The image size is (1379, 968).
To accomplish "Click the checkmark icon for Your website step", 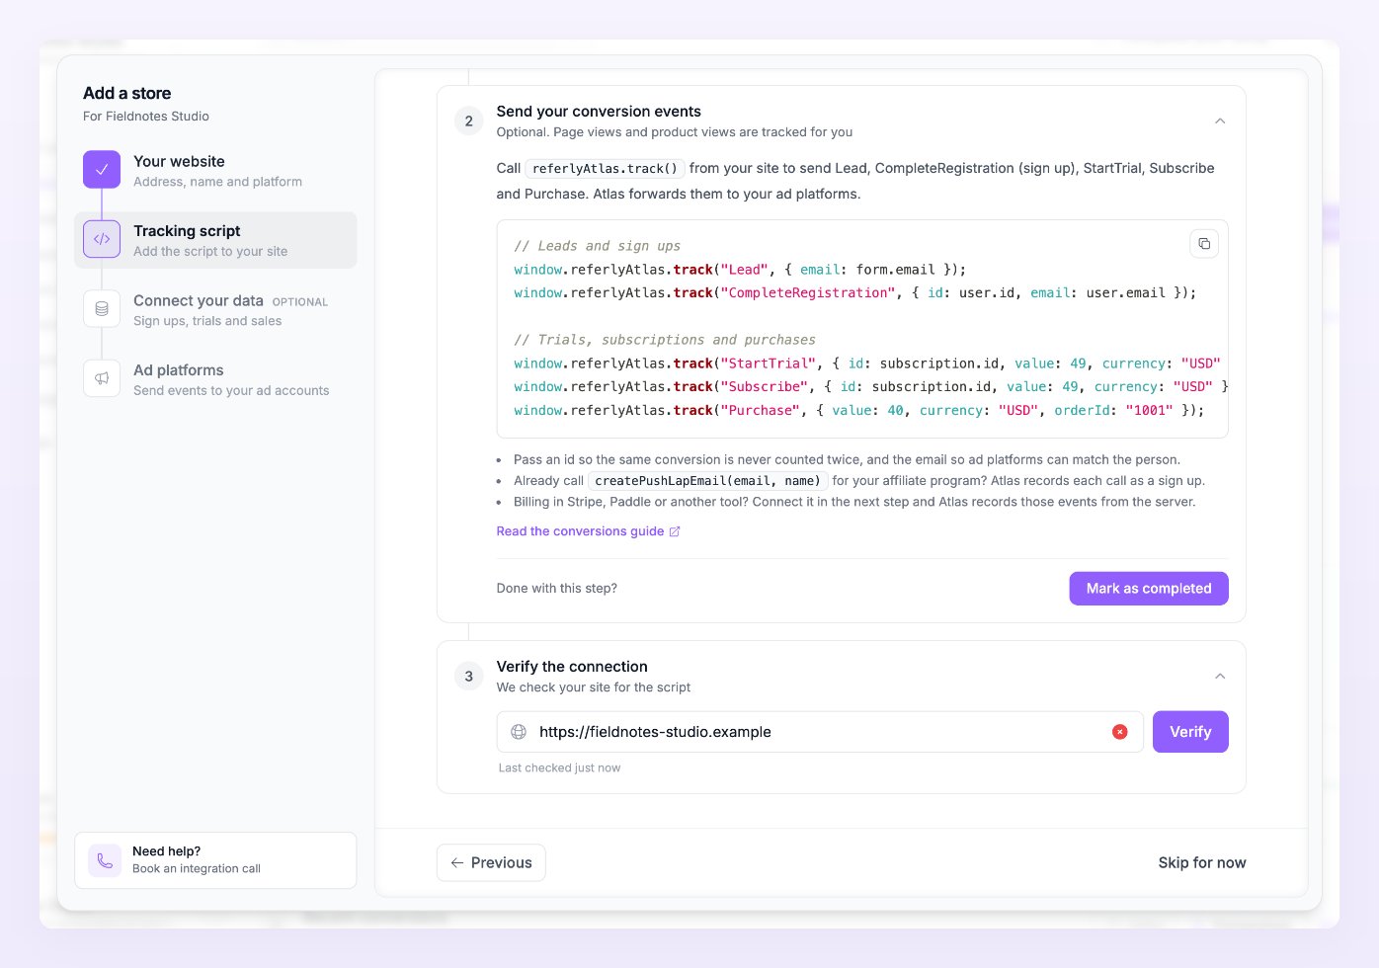I will tap(102, 170).
